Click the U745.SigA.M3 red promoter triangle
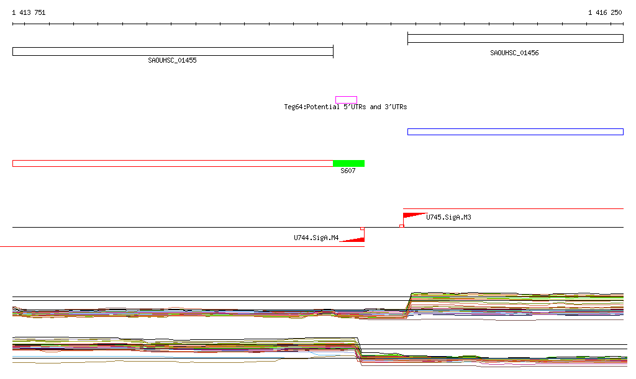The image size is (636, 379). [411, 216]
